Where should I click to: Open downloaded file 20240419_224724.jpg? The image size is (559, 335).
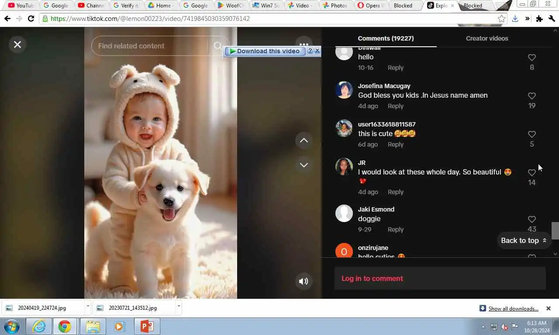(43, 308)
